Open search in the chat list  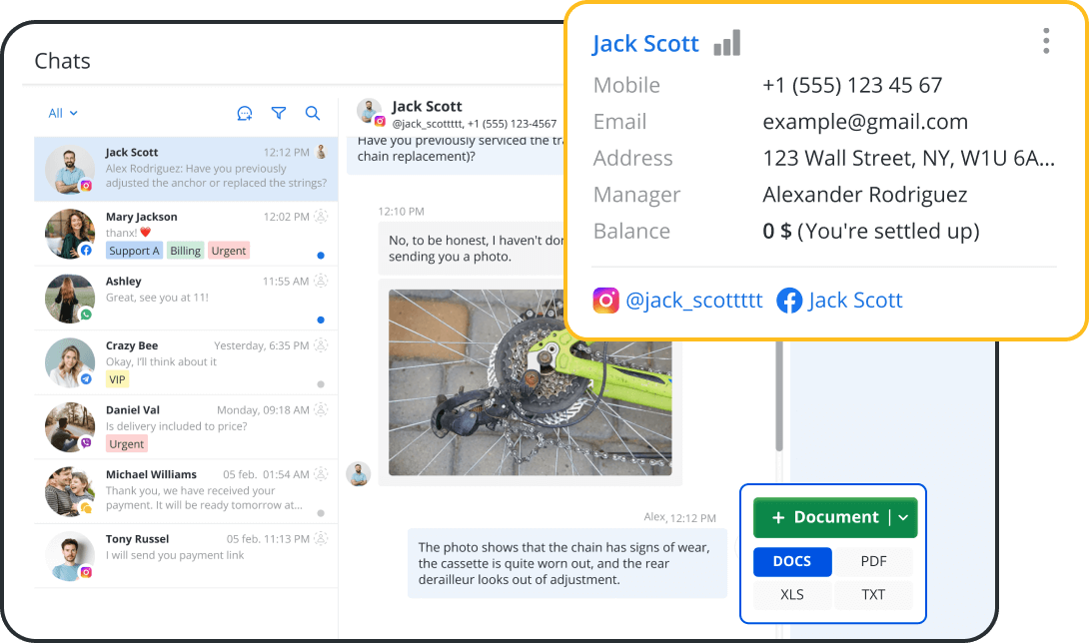(x=313, y=113)
